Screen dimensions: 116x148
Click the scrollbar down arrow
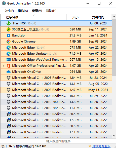(x=114, y=136)
